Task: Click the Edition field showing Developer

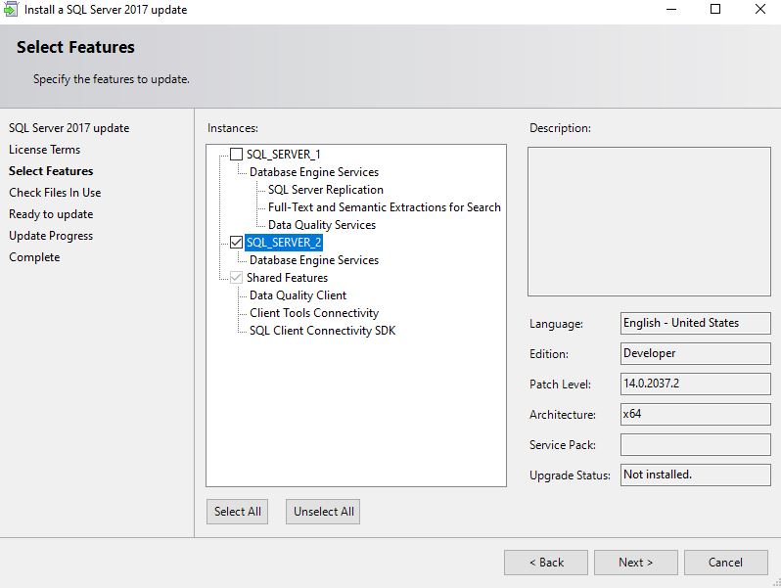Action: (x=695, y=353)
